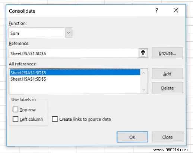Click the collapse dialog arrow icon
Image resolution: width=193 pixels, height=153 pixels.
tap(143, 53)
